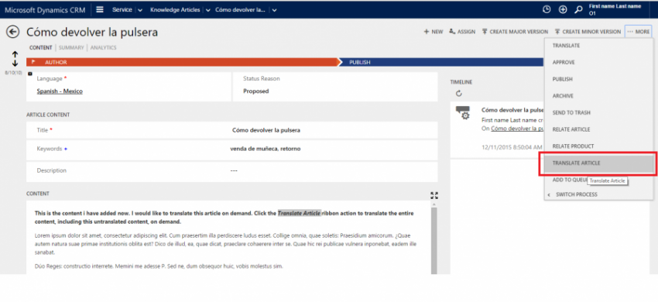Click the lock icon beside Language field
658x302 pixels.
click(29, 74)
